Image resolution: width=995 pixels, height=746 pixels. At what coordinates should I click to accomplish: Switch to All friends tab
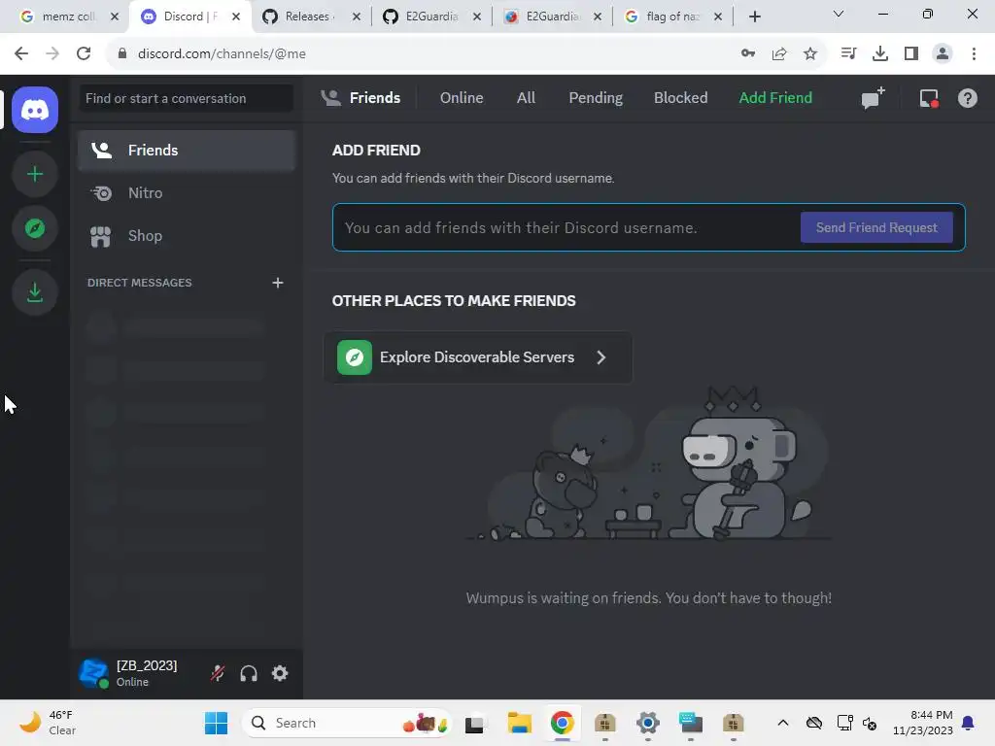coord(526,98)
